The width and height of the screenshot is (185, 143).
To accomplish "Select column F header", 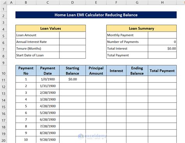I will pyautogui.click(x=116, y=2).
